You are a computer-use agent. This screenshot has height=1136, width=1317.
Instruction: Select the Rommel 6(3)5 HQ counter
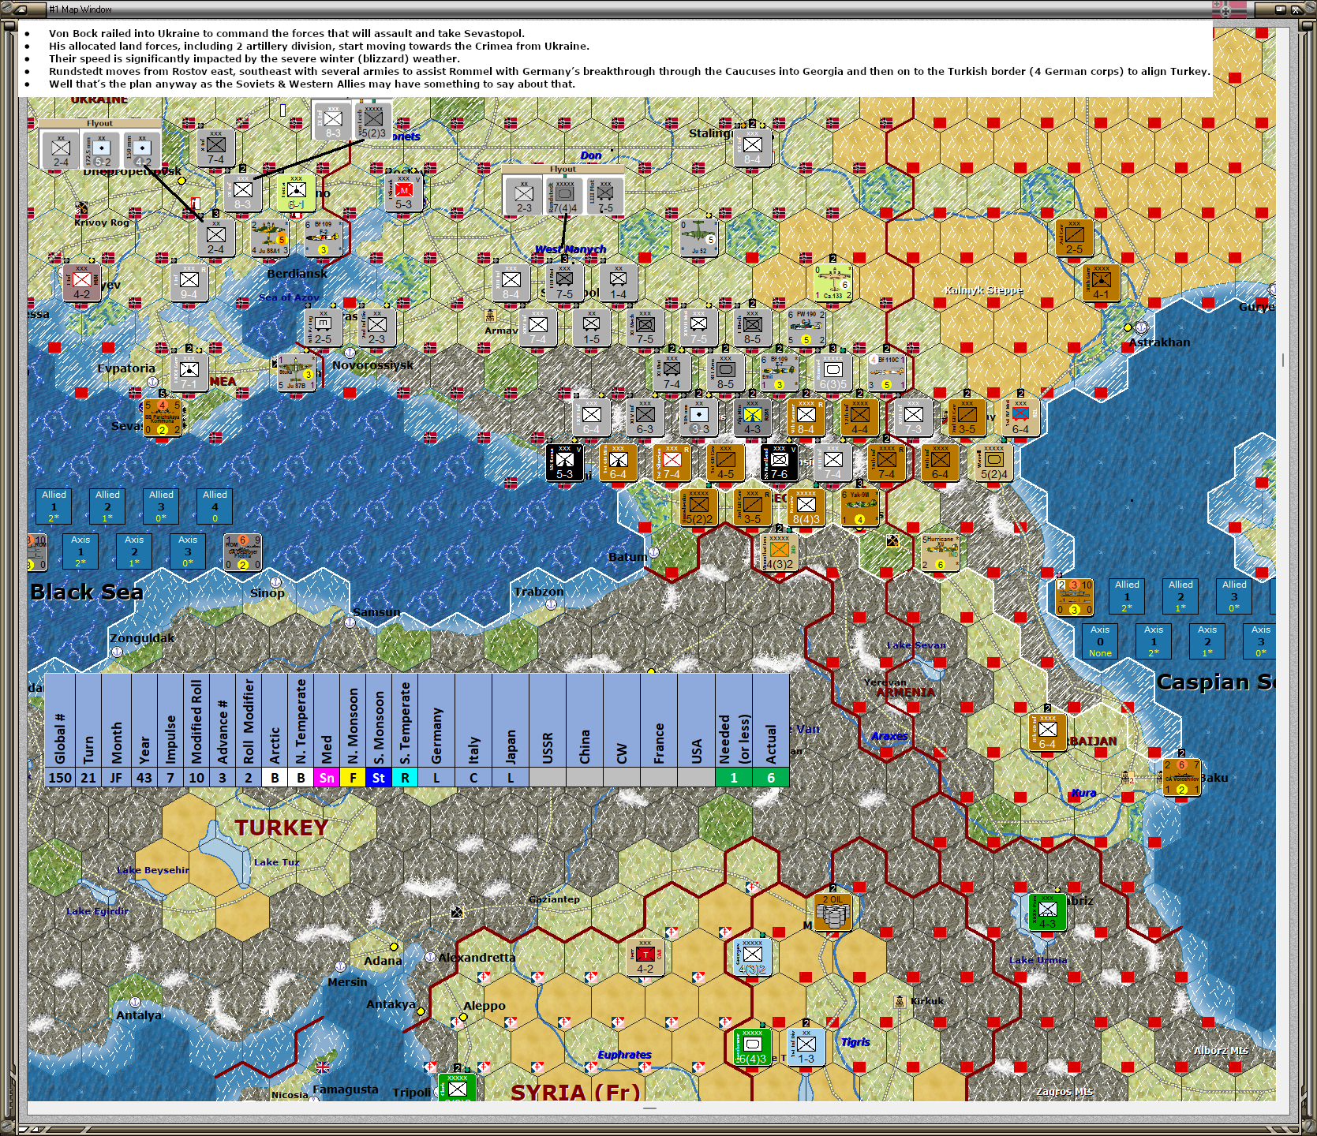(832, 373)
